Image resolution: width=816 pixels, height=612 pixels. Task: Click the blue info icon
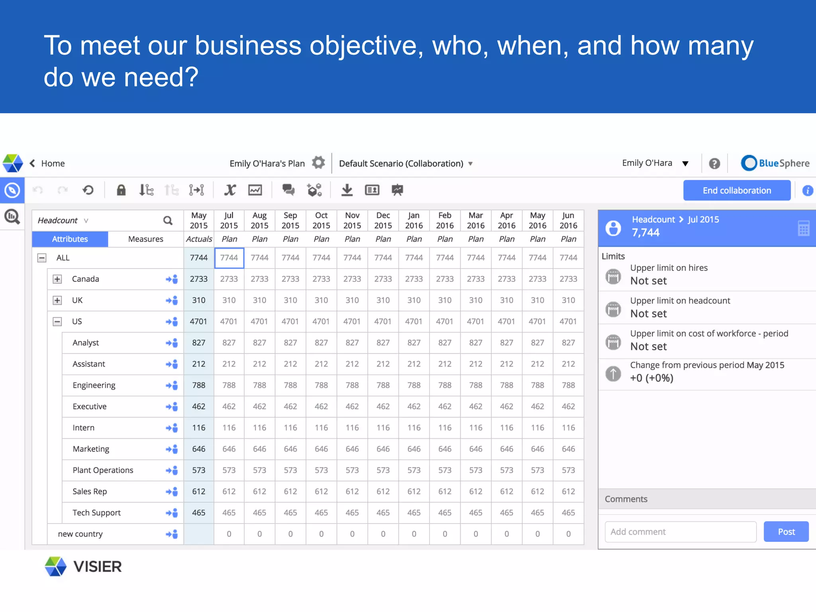[x=807, y=190]
